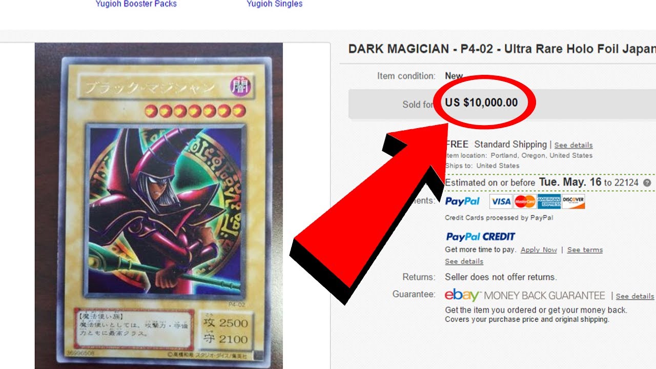Open Money Back Guarantee See details link
This screenshot has width=656, height=369.
tap(635, 296)
